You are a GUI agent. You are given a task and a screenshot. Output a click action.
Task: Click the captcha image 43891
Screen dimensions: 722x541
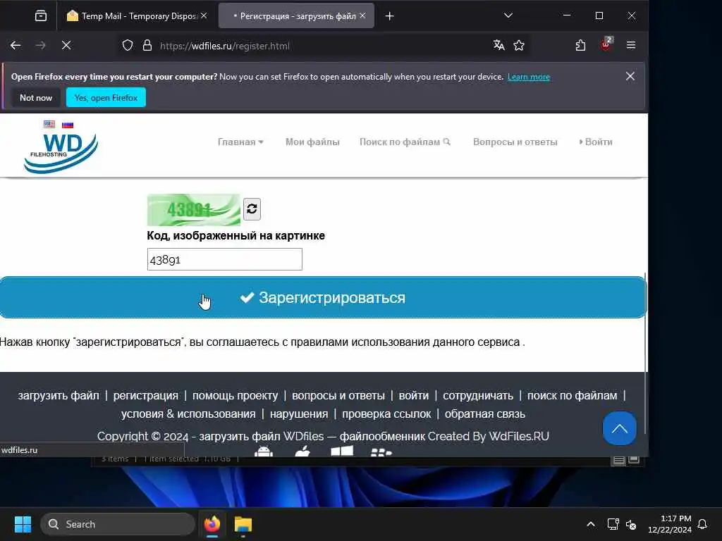193,210
